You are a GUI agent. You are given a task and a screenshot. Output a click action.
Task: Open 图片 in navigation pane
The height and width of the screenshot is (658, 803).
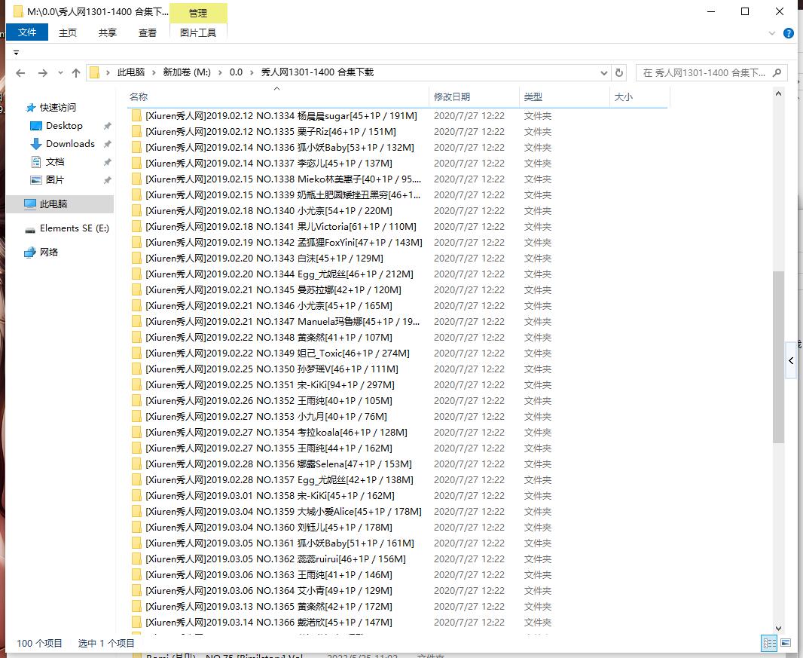click(55, 180)
